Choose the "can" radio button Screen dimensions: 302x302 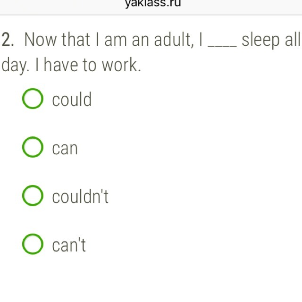(33, 148)
